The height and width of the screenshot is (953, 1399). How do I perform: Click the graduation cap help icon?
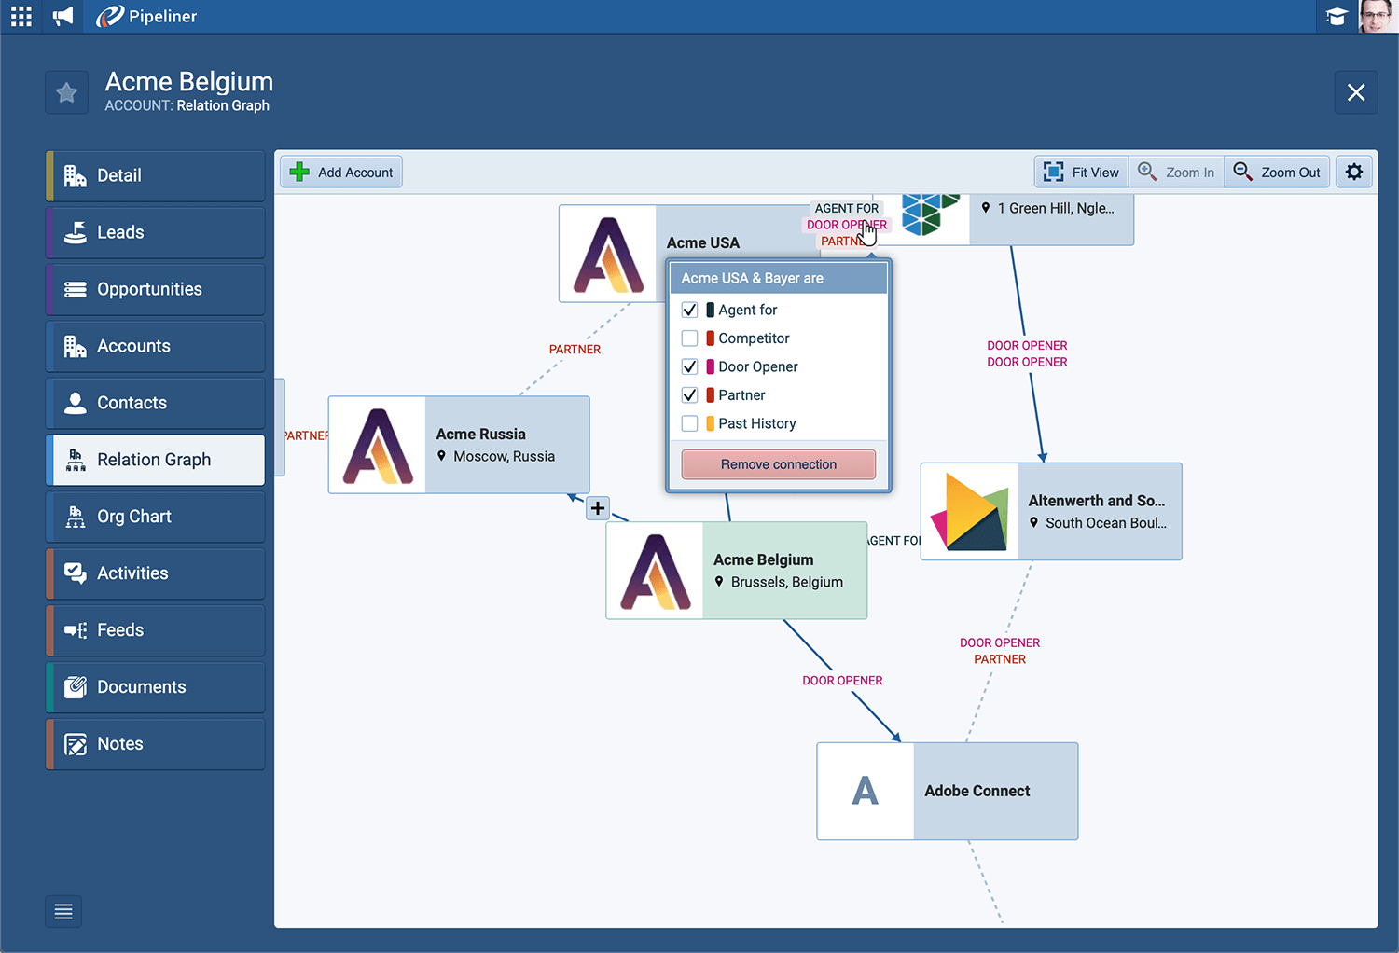1337,17
